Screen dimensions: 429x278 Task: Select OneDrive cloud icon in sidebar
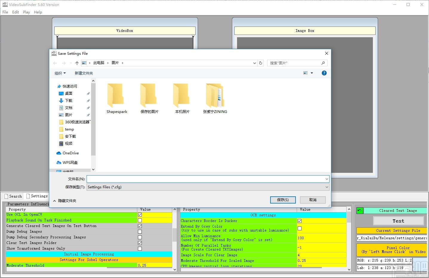(x=59, y=153)
